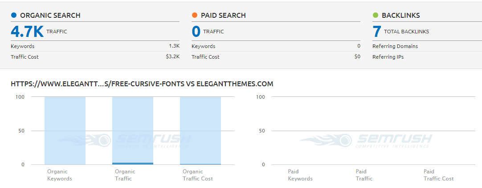The height and width of the screenshot is (188, 482).
Task: Select the $3.2K organic traffic cost value
Action: point(172,57)
